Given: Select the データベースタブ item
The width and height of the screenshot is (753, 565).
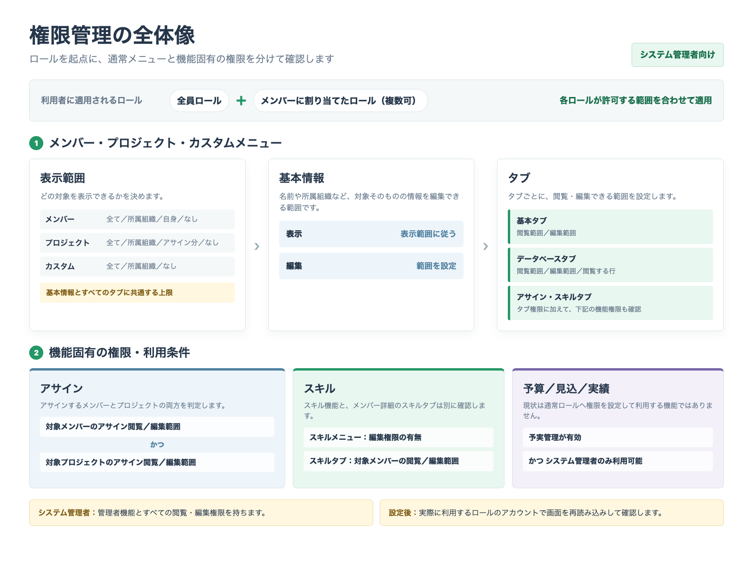Looking at the screenshot, I should point(610,265).
